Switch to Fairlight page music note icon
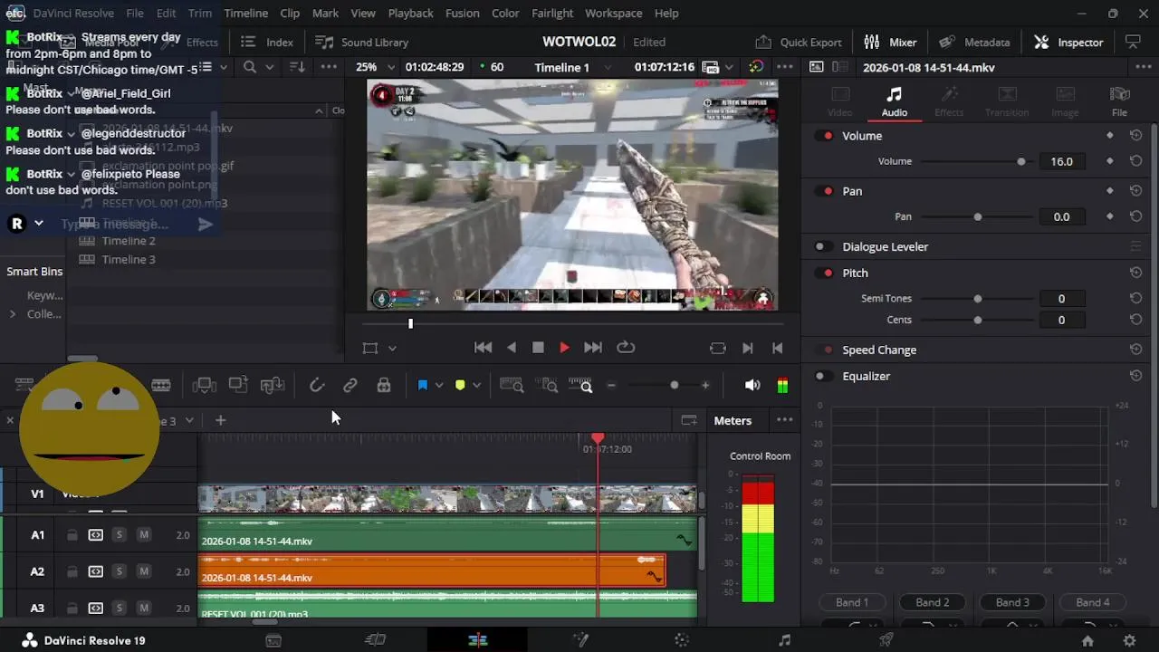The image size is (1159, 652). (x=784, y=640)
